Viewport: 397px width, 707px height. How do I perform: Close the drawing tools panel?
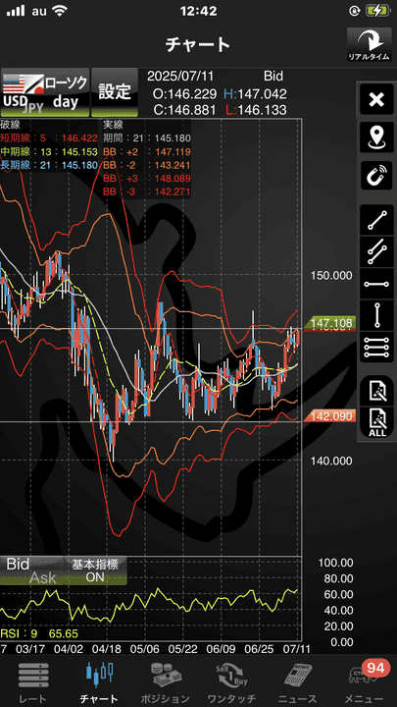pos(376,99)
